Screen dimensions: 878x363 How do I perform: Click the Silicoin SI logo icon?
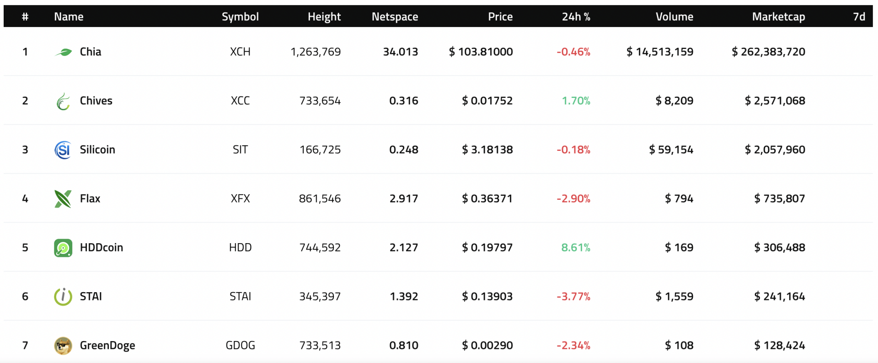click(x=63, y=150)
